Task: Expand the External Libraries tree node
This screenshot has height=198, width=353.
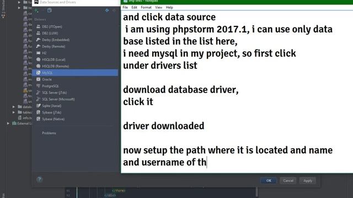Action: 8,123
